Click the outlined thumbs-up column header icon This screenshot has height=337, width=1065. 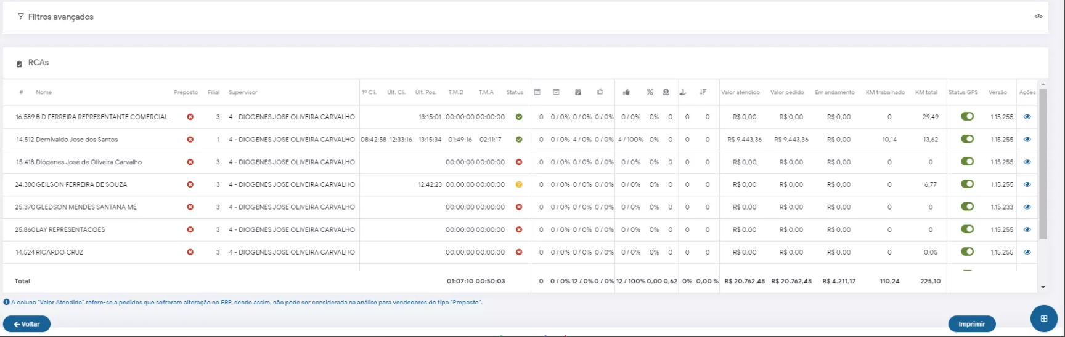(x=600, y=92)
